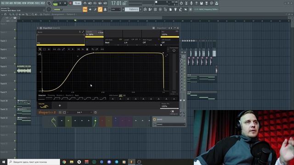
Task: Click the 2x double wave icon
Action: click(83, 49)
